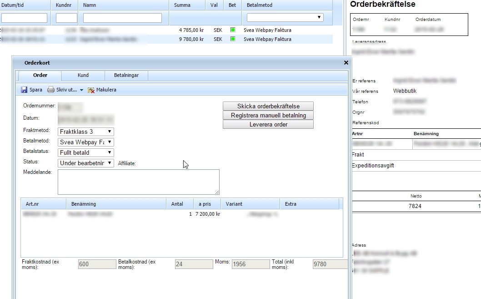Click the Spara floppy disk icon

pyautogui.click(x=24, y=90)
